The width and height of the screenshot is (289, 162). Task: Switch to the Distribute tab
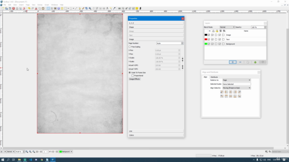tap(214, 77)
